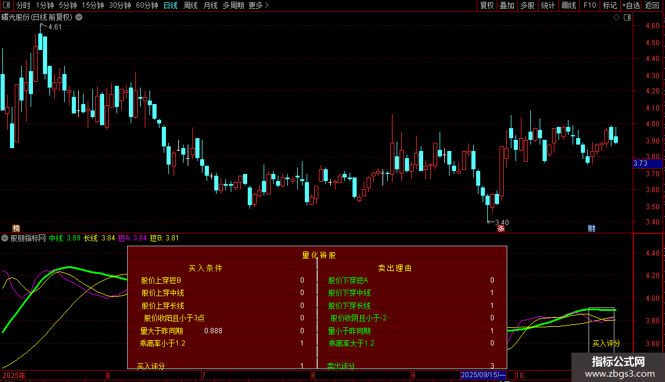Click the 返回 back button
Screen dimensions: 665x382
click(x=652, y=5)
